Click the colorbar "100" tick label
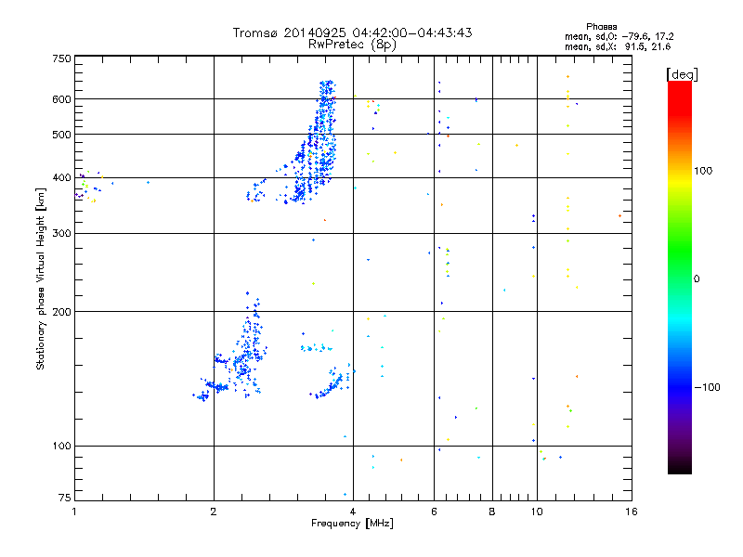 703,171
